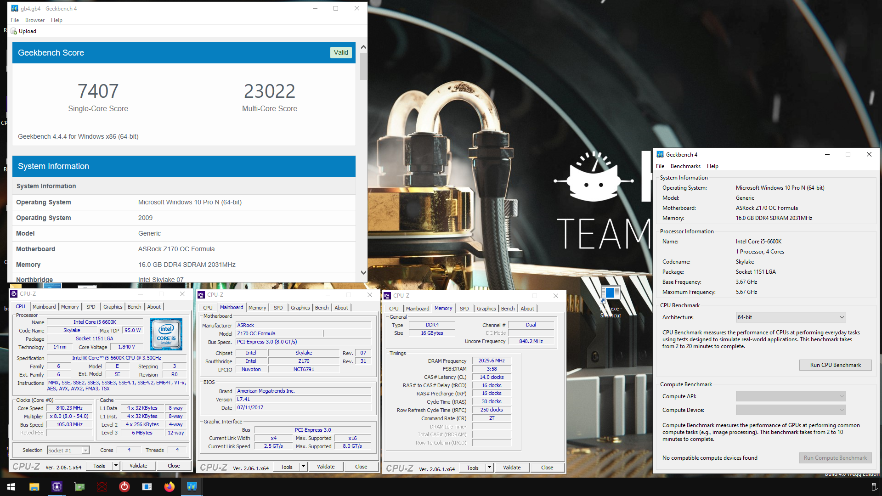Open the File menu in the gb4.gb4 window
The width and height of the screenshot is (882, 496).
(15, 20)
